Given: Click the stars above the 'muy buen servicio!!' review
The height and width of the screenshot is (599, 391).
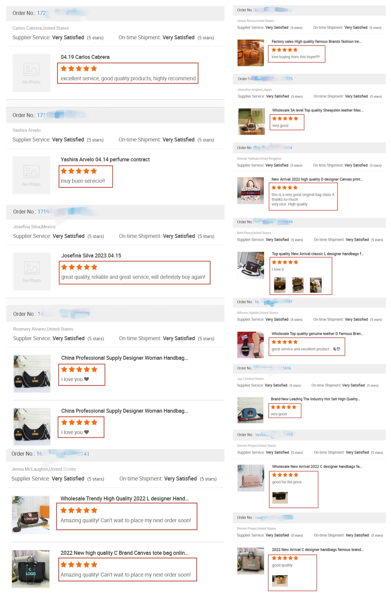Looking at the screenshot, I should pos(79,171).
